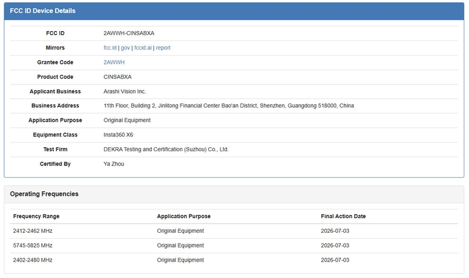
Task: Select the FCC ID value 2AWWH-CINSABXA
Action: click(x=129, y=33)
